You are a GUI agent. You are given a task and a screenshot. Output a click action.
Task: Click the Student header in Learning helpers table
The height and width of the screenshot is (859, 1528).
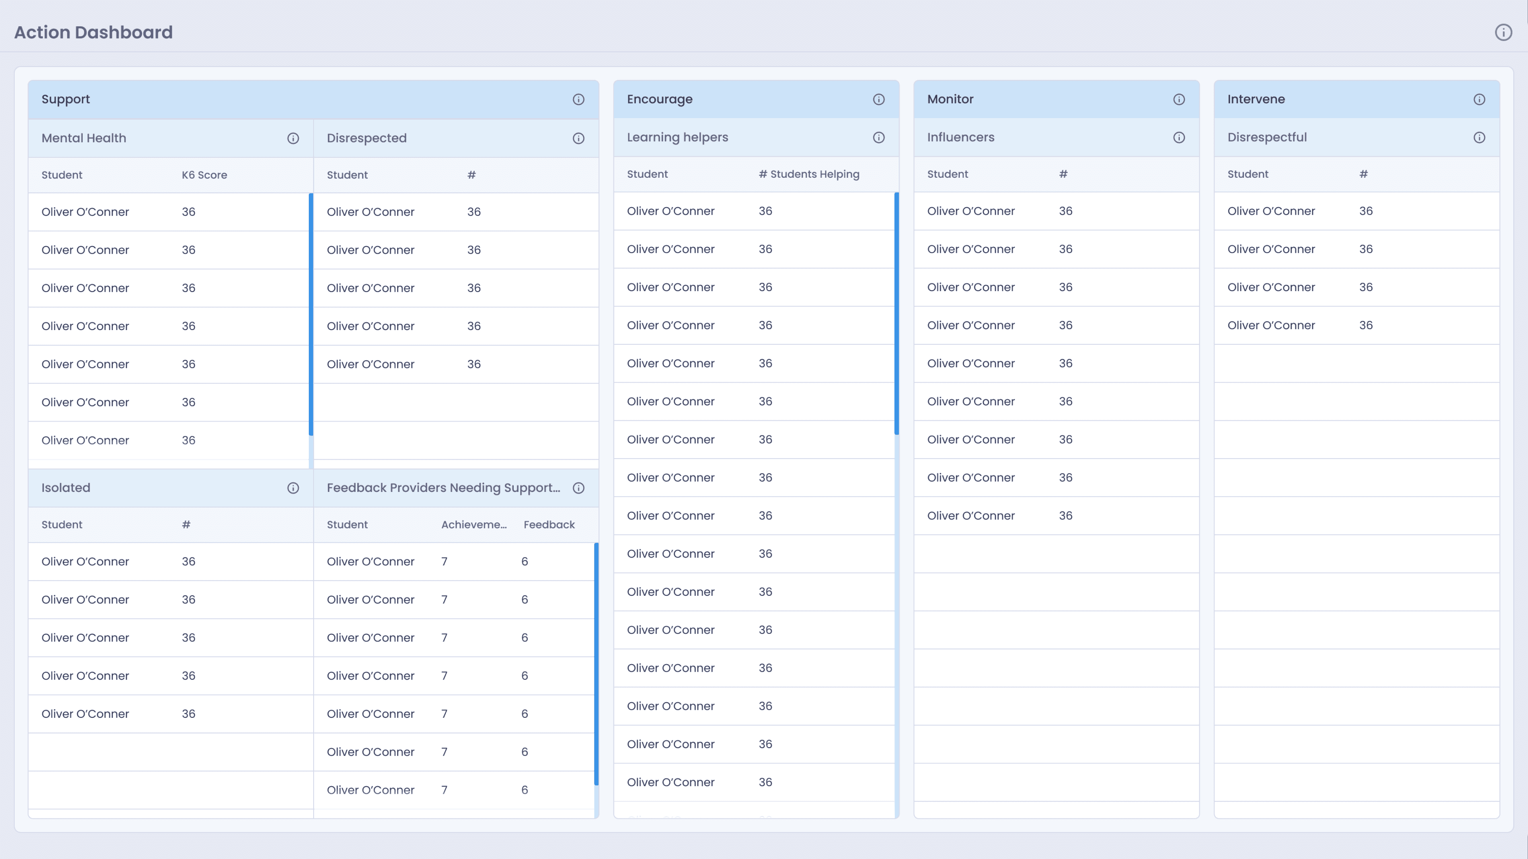647,174
